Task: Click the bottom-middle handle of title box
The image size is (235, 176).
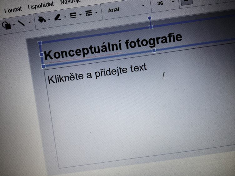Action: (x=154, y=51)
